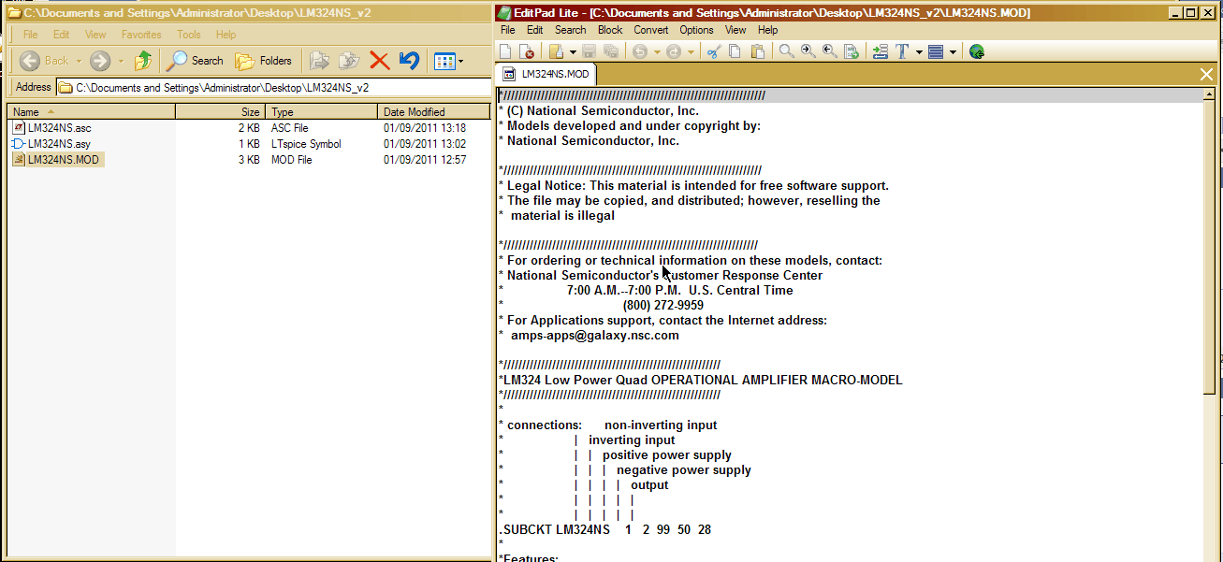Click the Explorer address bar path field

coord(273,87)
